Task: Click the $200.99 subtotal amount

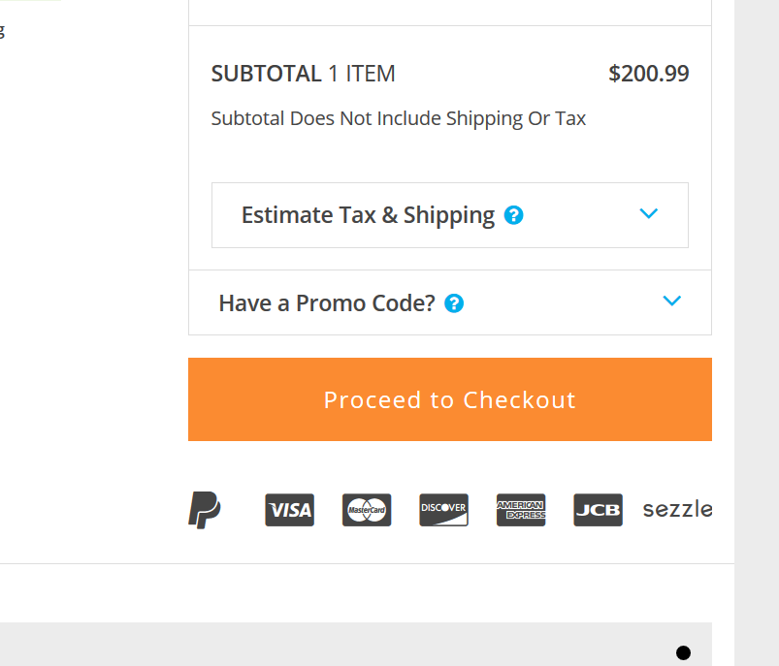Action: click(649, 74)
